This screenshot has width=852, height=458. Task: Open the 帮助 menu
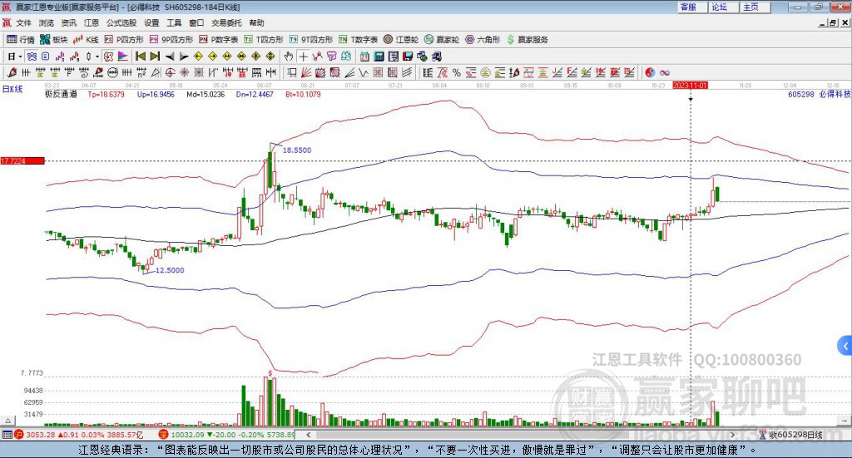(256, 22)
